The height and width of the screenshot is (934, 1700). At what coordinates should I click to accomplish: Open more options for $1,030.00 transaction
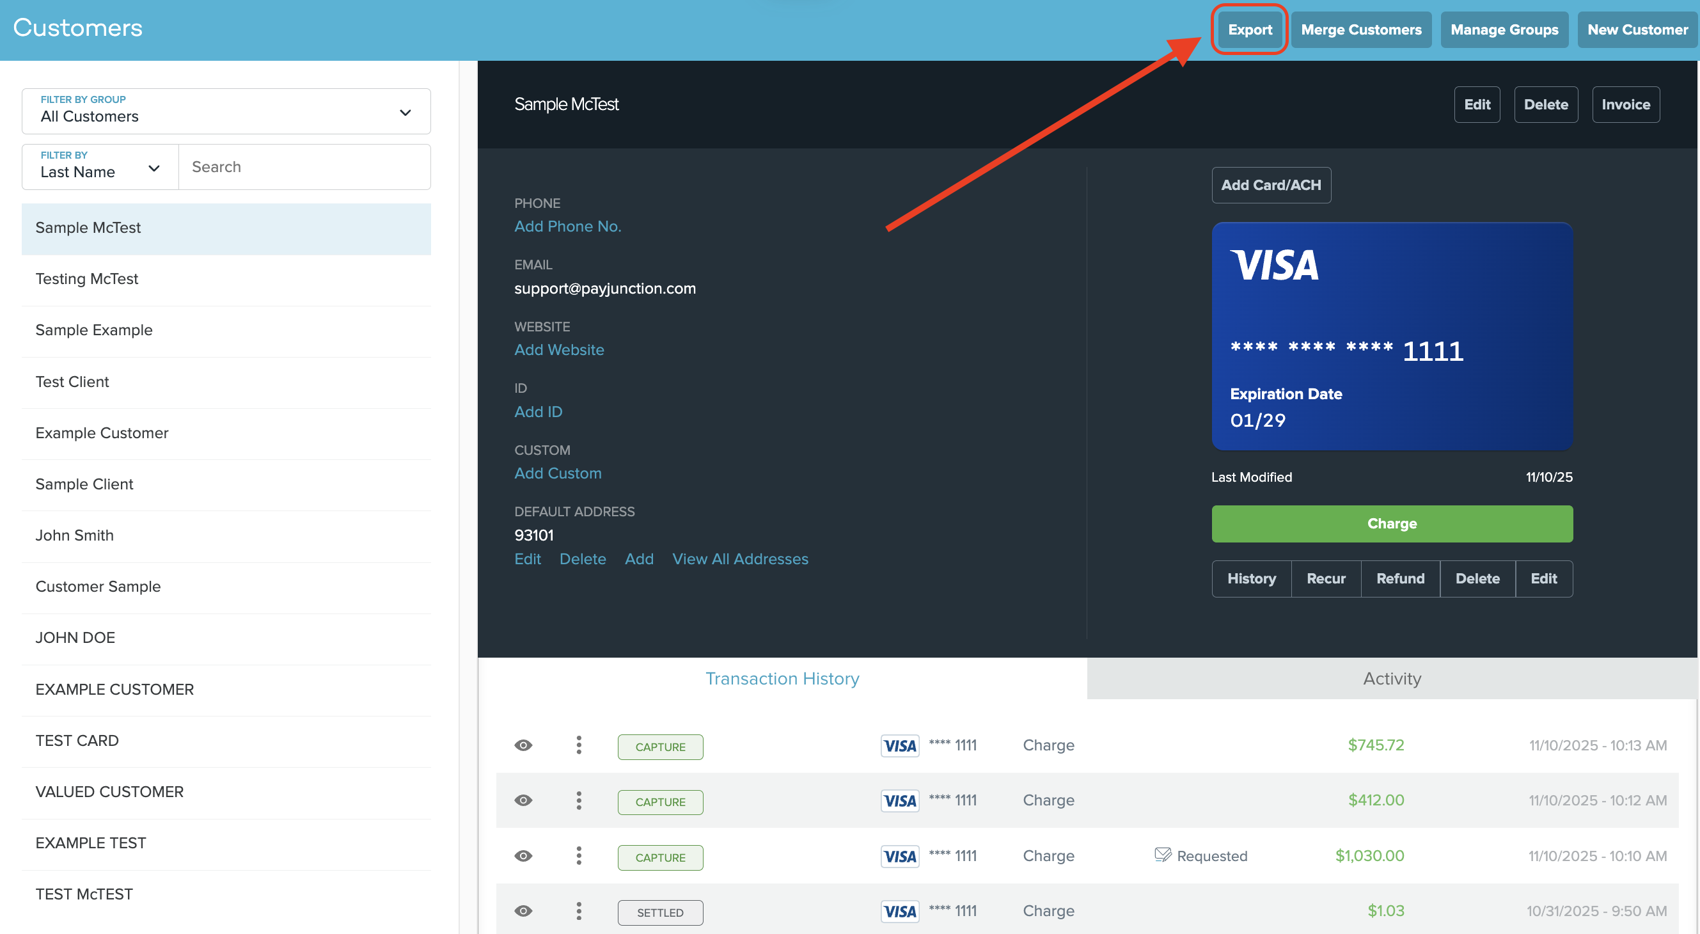coord(579,855)
